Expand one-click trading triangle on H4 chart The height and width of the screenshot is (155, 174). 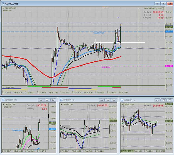[x=122, y=105]
